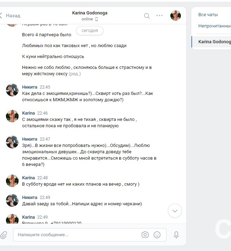Screen dimensions: 231x251
Task: Click the attach file paperclip icon
Action: pyautogui.click(x=4, y=235)
